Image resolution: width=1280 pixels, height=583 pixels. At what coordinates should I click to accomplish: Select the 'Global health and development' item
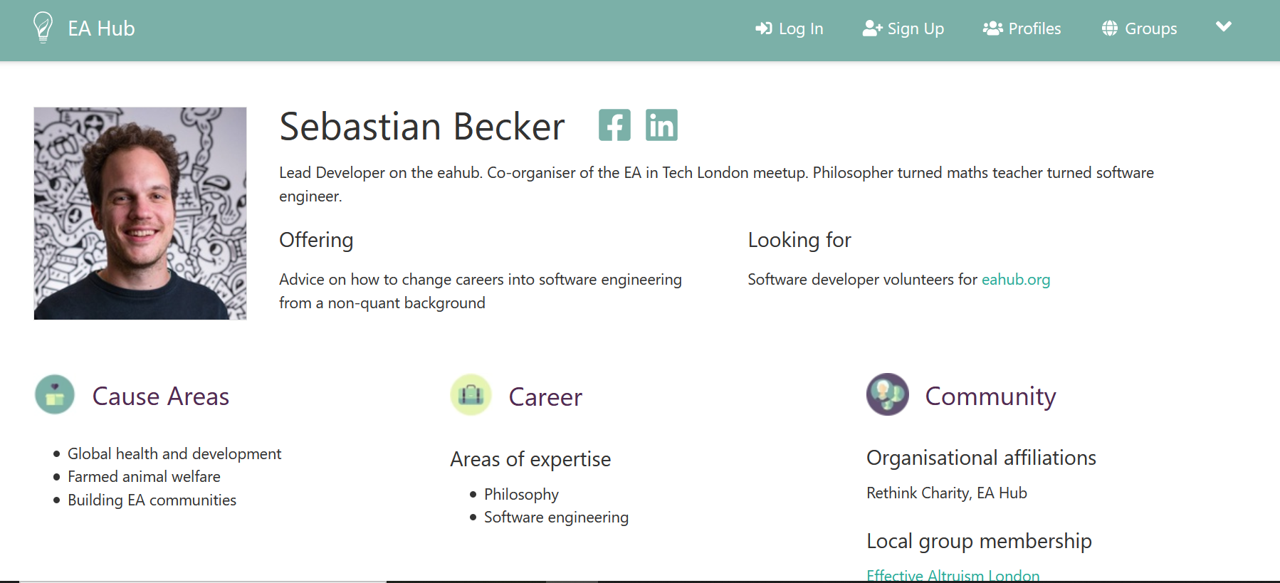pyautogui.click(x=174, y=454)
